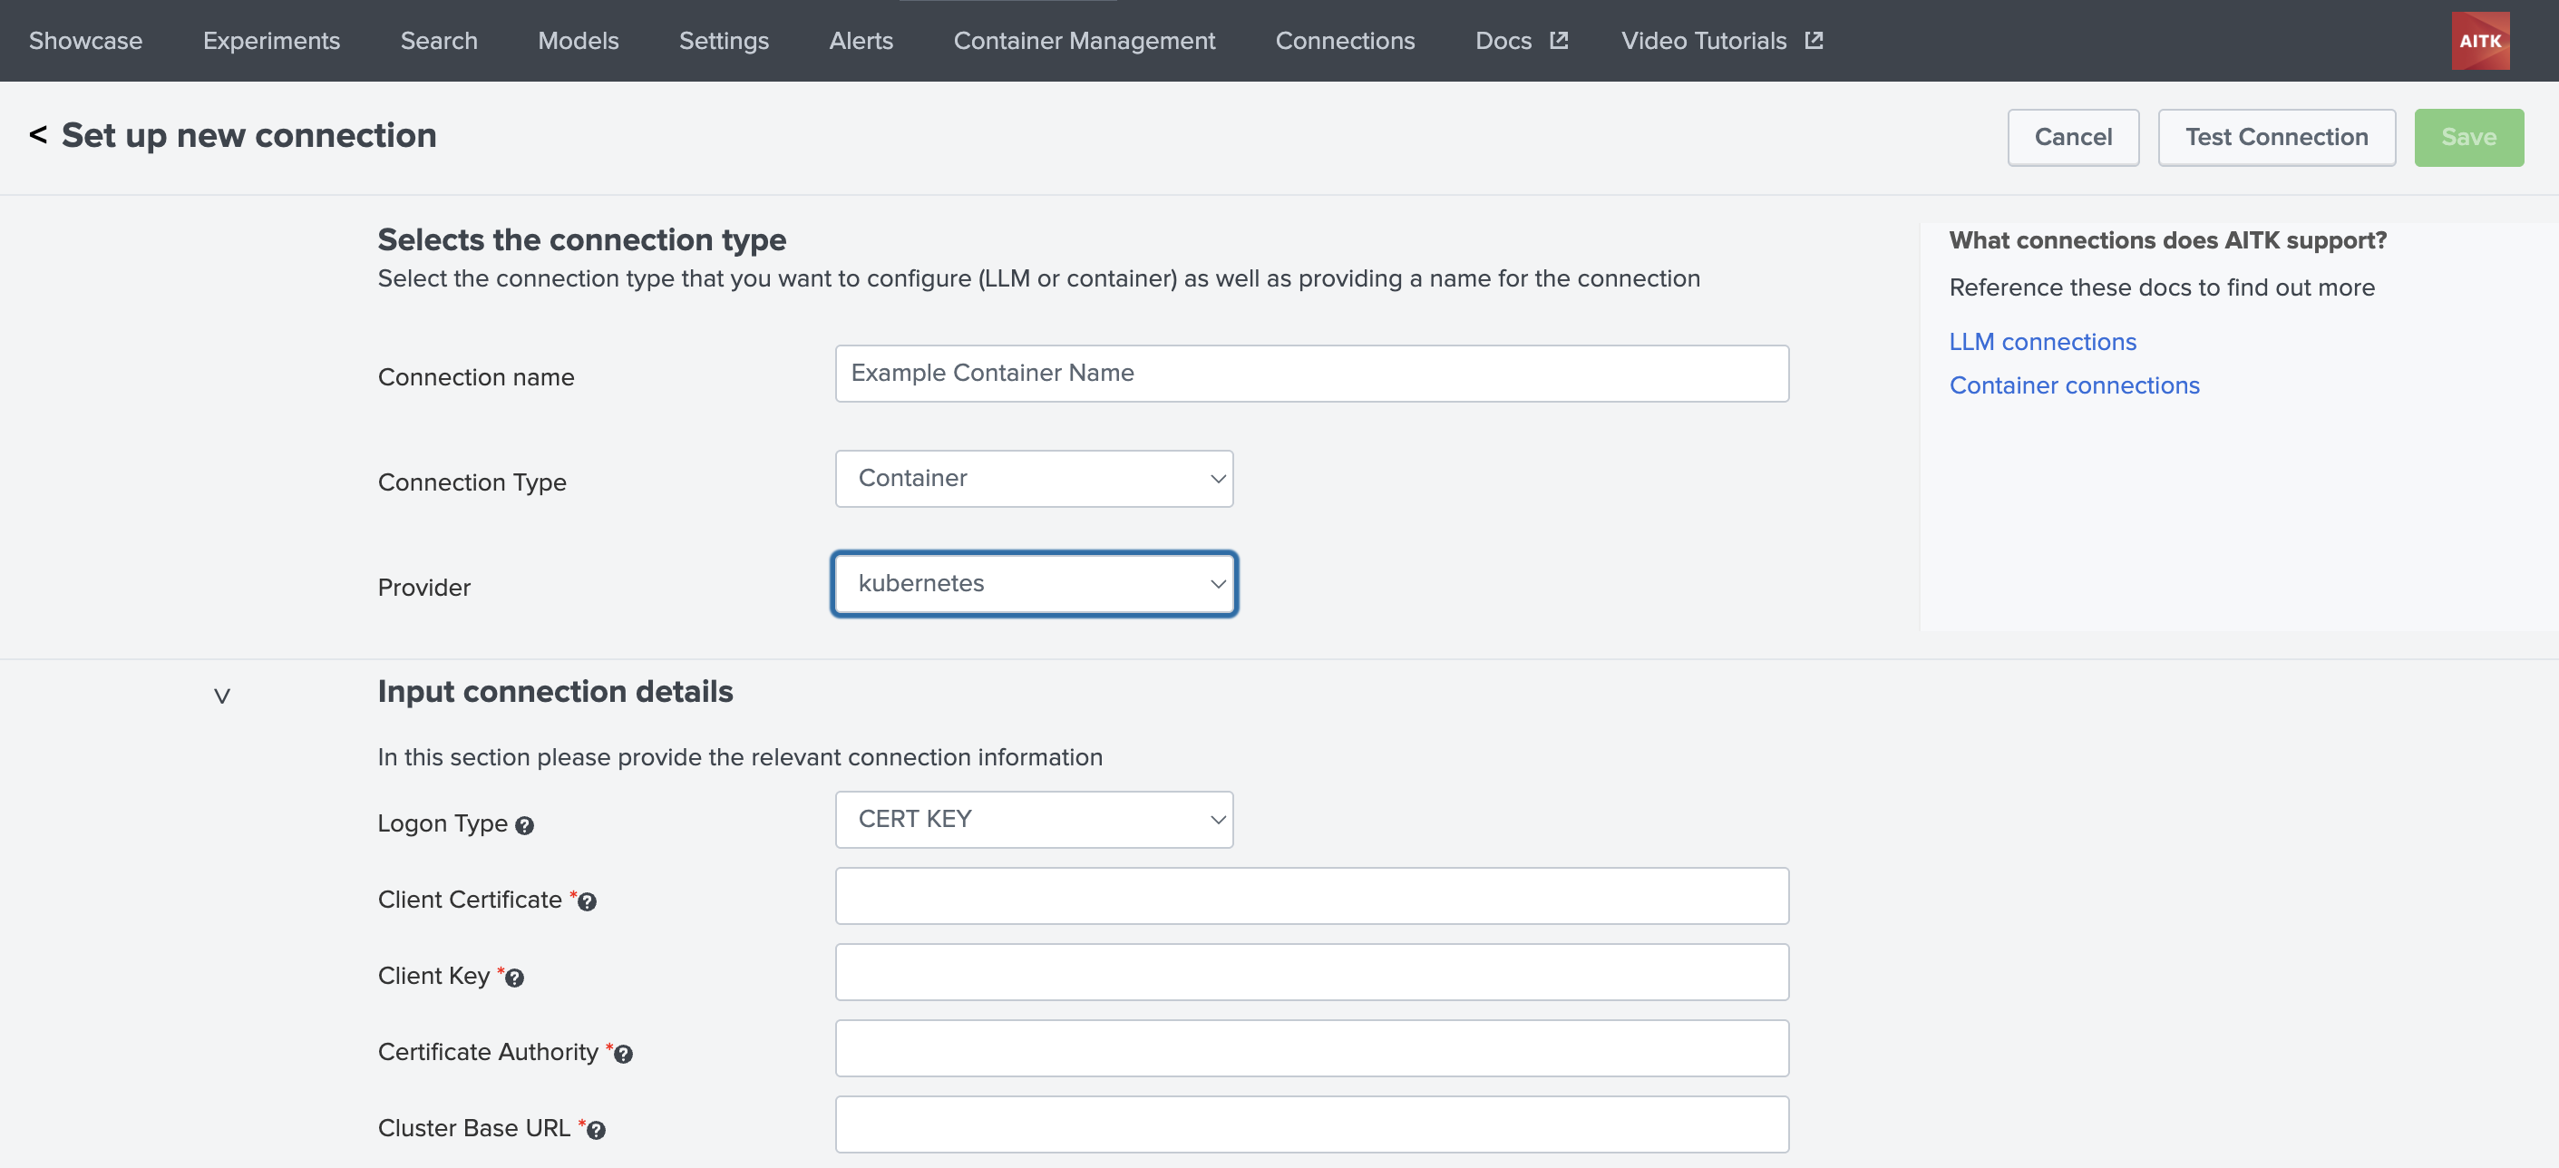Collapse the Input connection details section
This screenshot has height=1168, width=2559.
pyautogui.click(x=221, y=696)
